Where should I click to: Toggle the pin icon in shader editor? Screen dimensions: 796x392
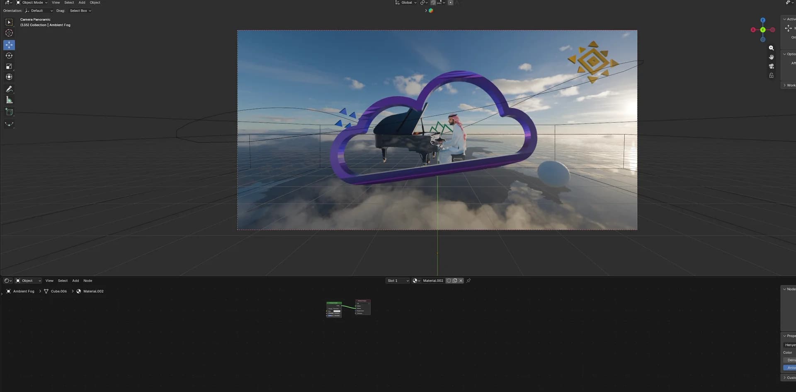468,281
